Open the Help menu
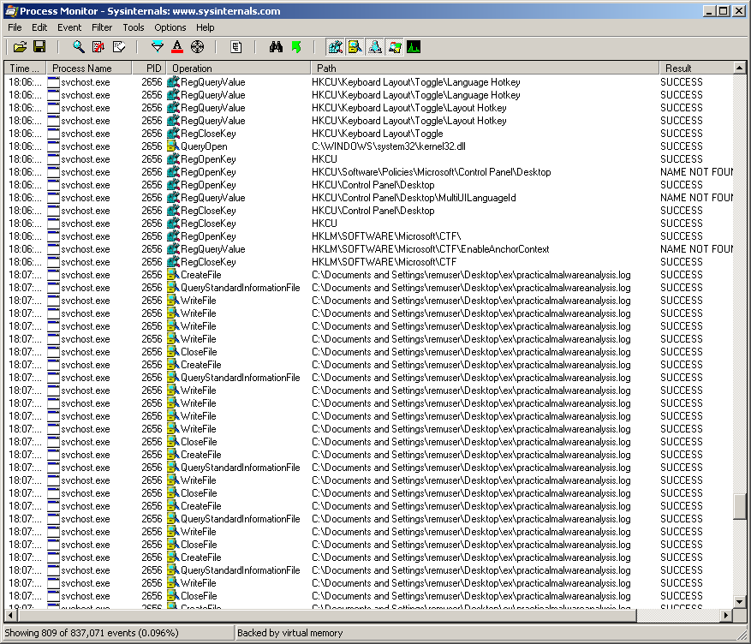 (205, 27)
